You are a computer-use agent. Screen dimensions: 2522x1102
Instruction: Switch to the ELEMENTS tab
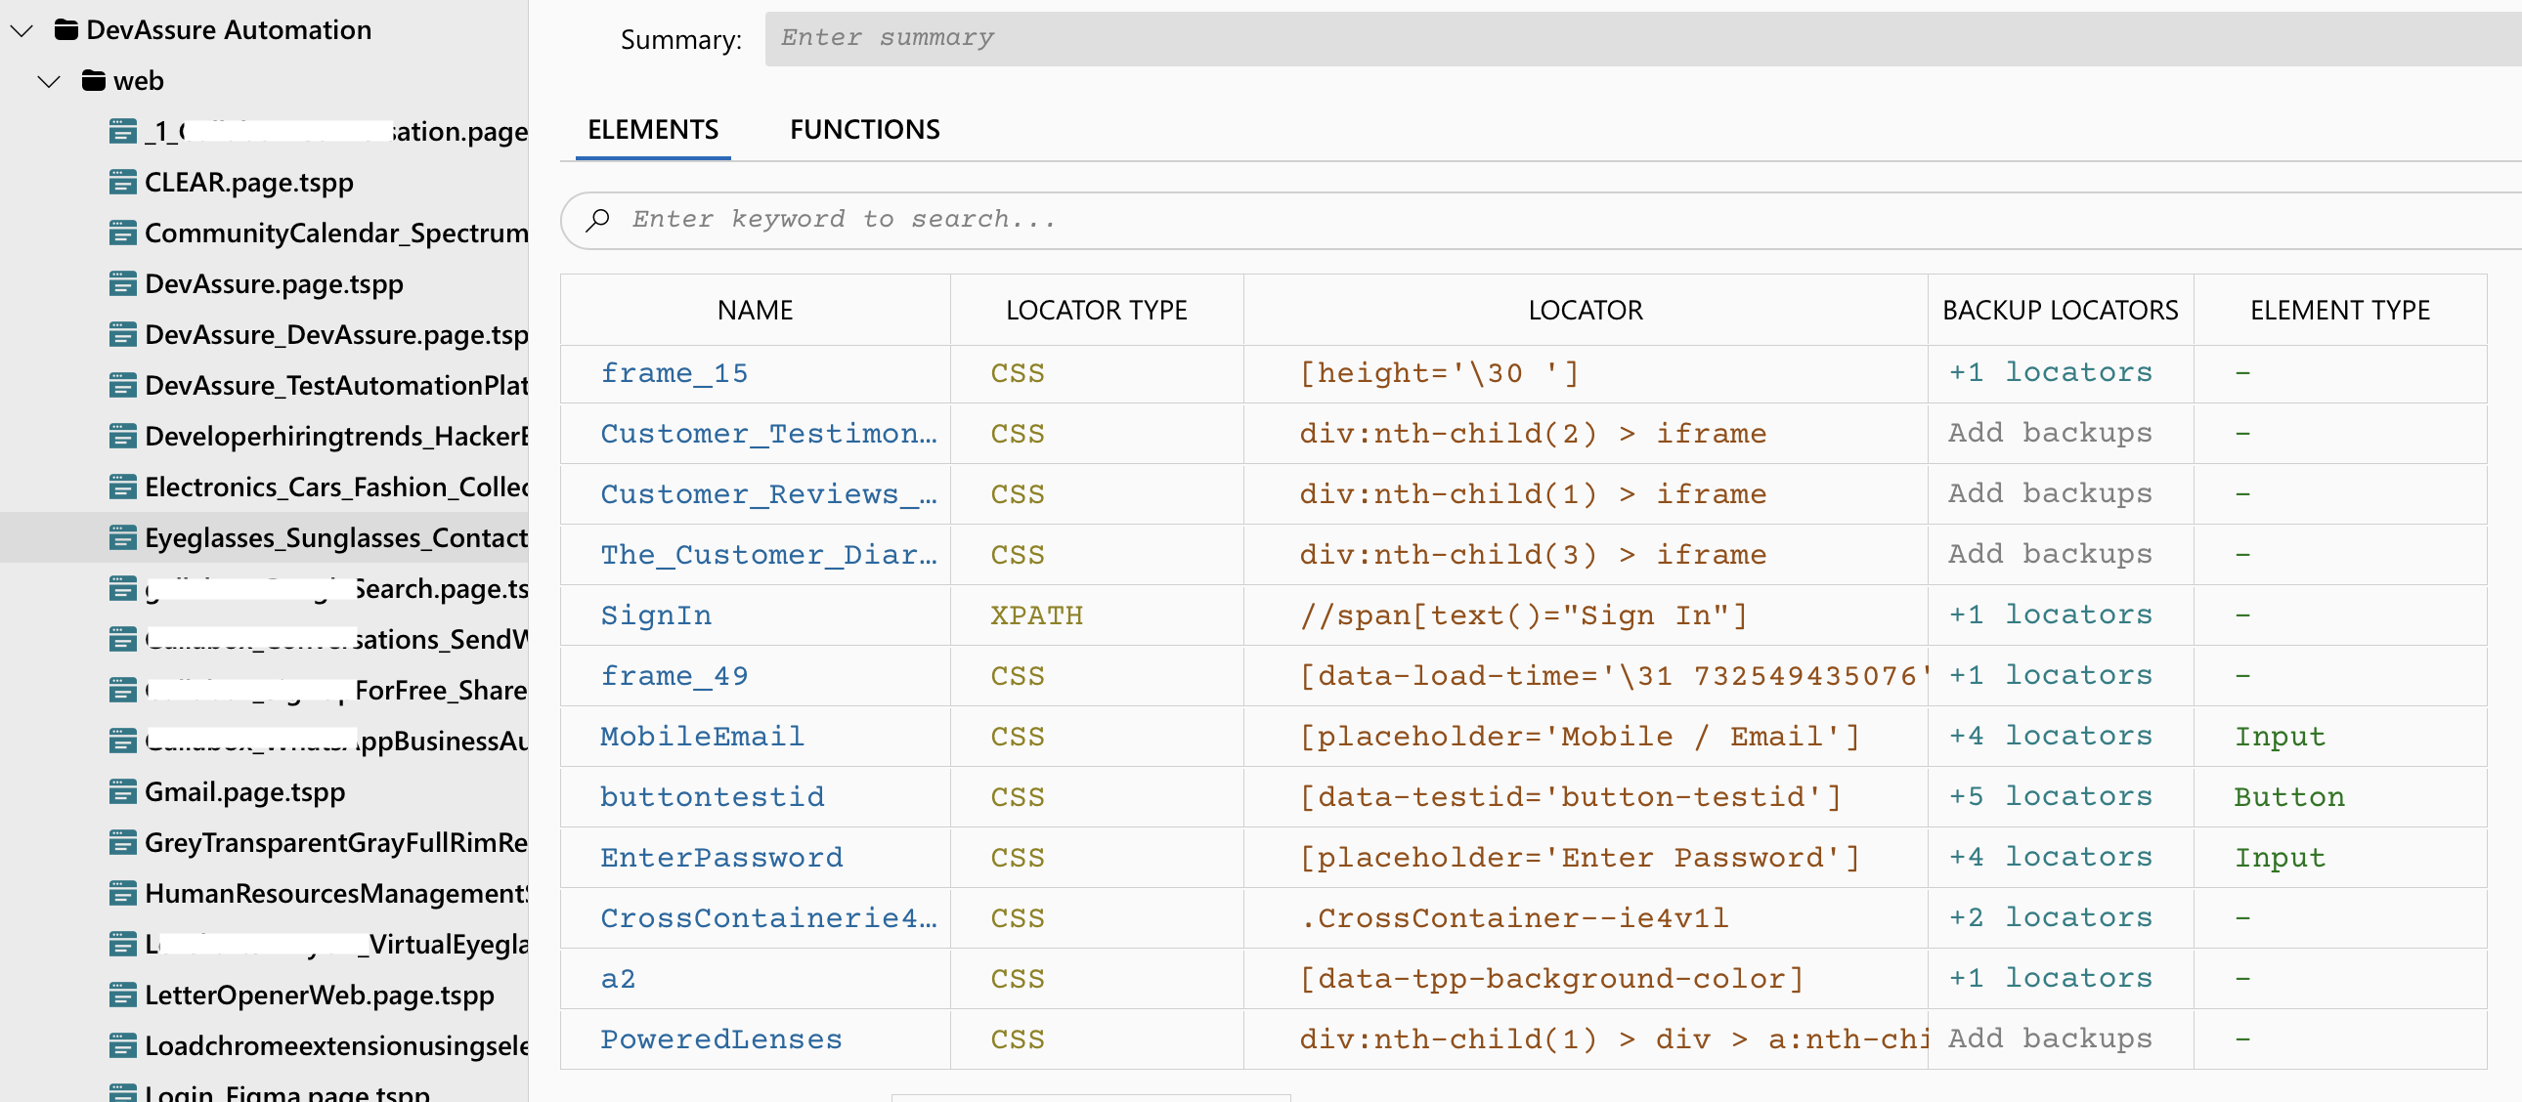tap(652, 128)
